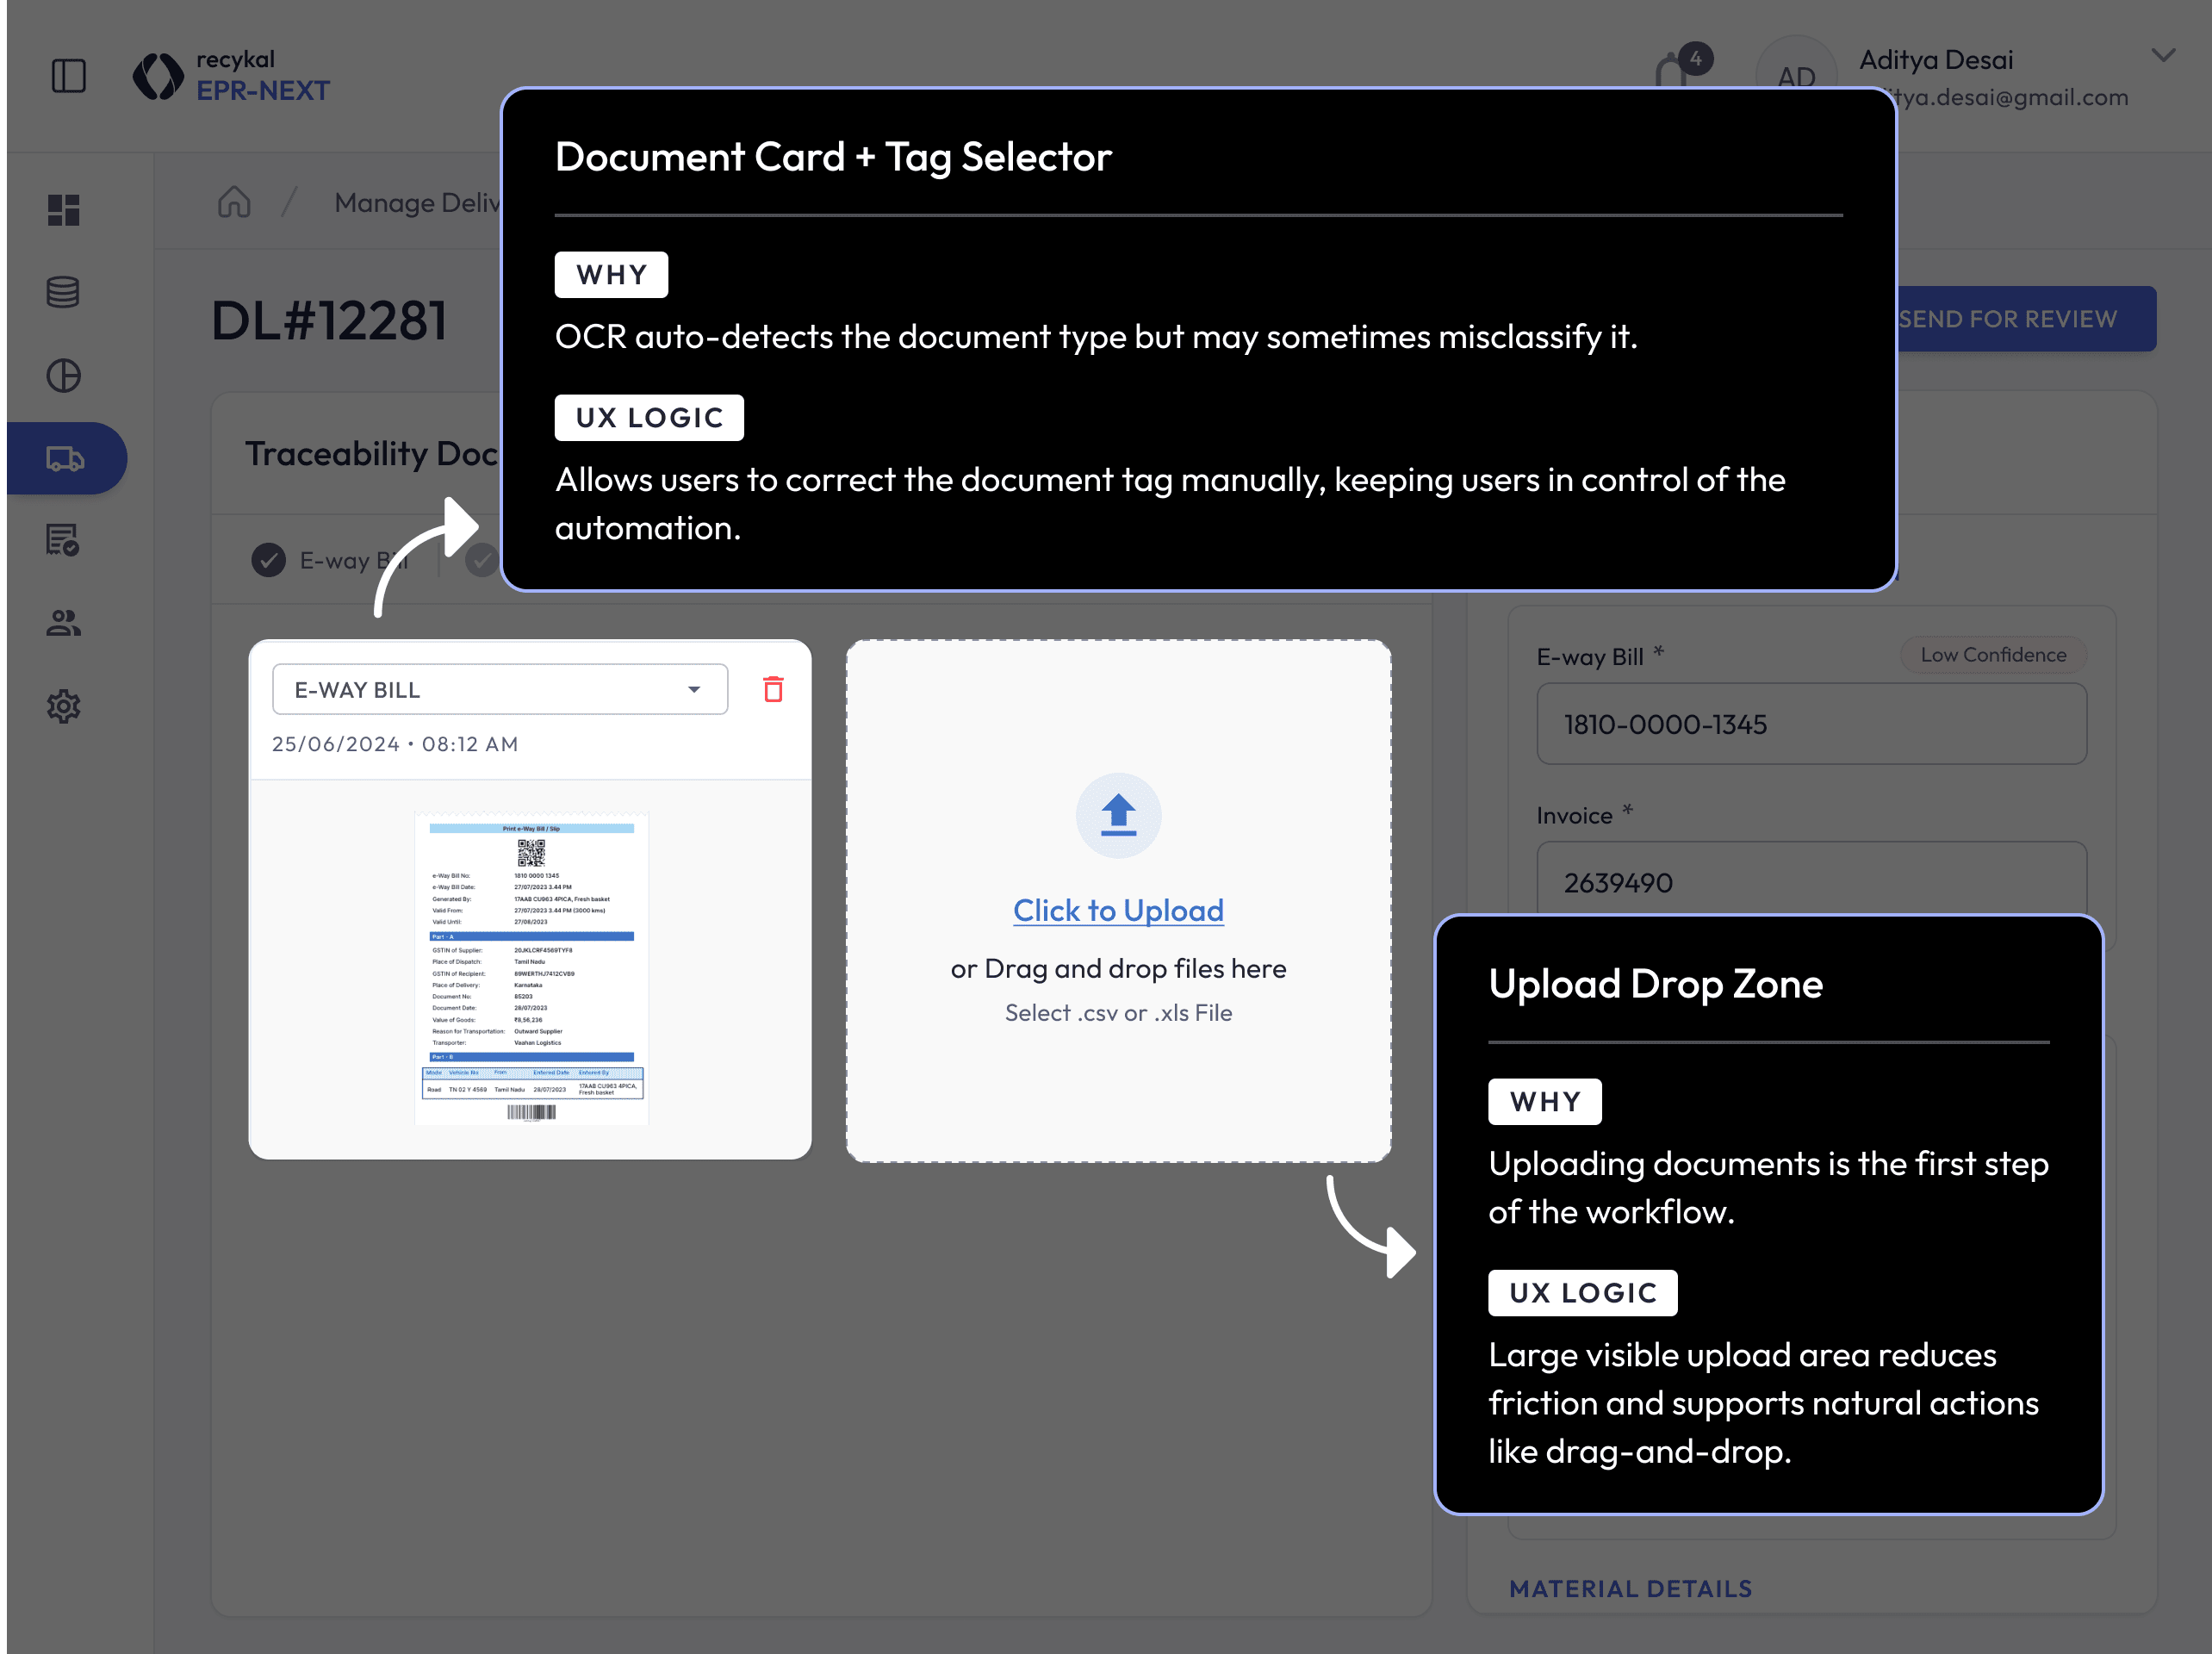Open the database stack icon

63,293
